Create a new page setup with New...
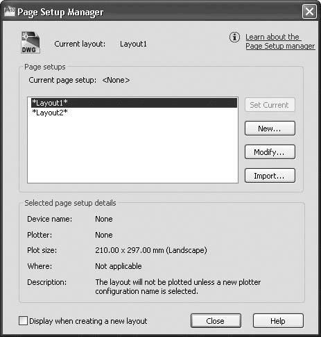This screenshot has height=337, width=321. point(270,129)
